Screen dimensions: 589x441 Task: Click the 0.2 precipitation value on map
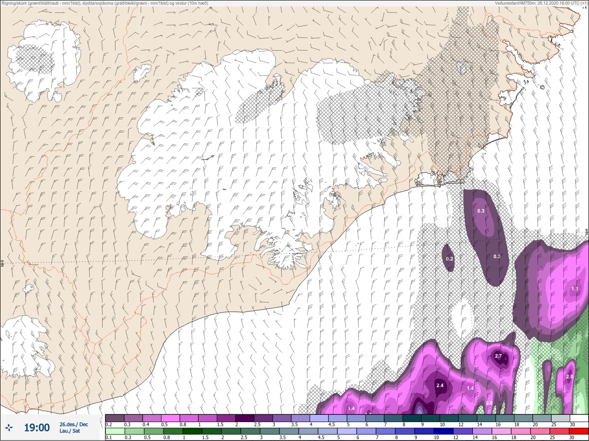450,259
